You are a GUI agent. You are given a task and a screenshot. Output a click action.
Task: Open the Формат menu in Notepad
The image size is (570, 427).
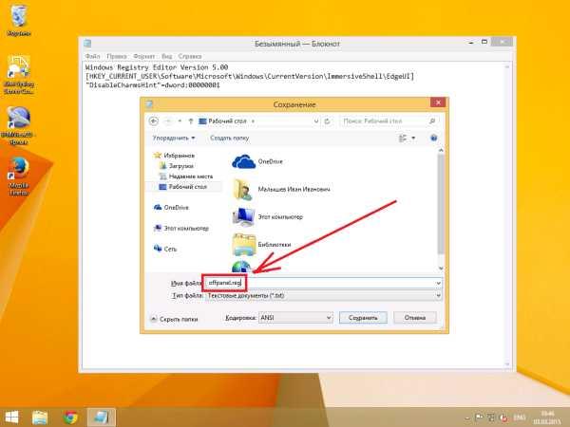point(144,56)
